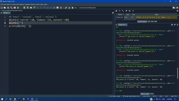Click the File switcher list icon
179x101 pixels.
click(15, 8)
